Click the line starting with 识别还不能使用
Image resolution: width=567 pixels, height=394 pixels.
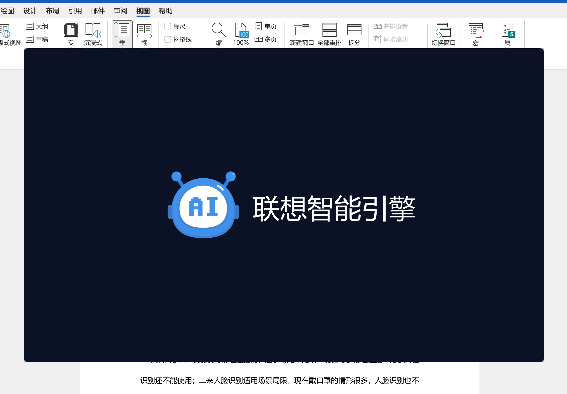[x=280, y=380]
